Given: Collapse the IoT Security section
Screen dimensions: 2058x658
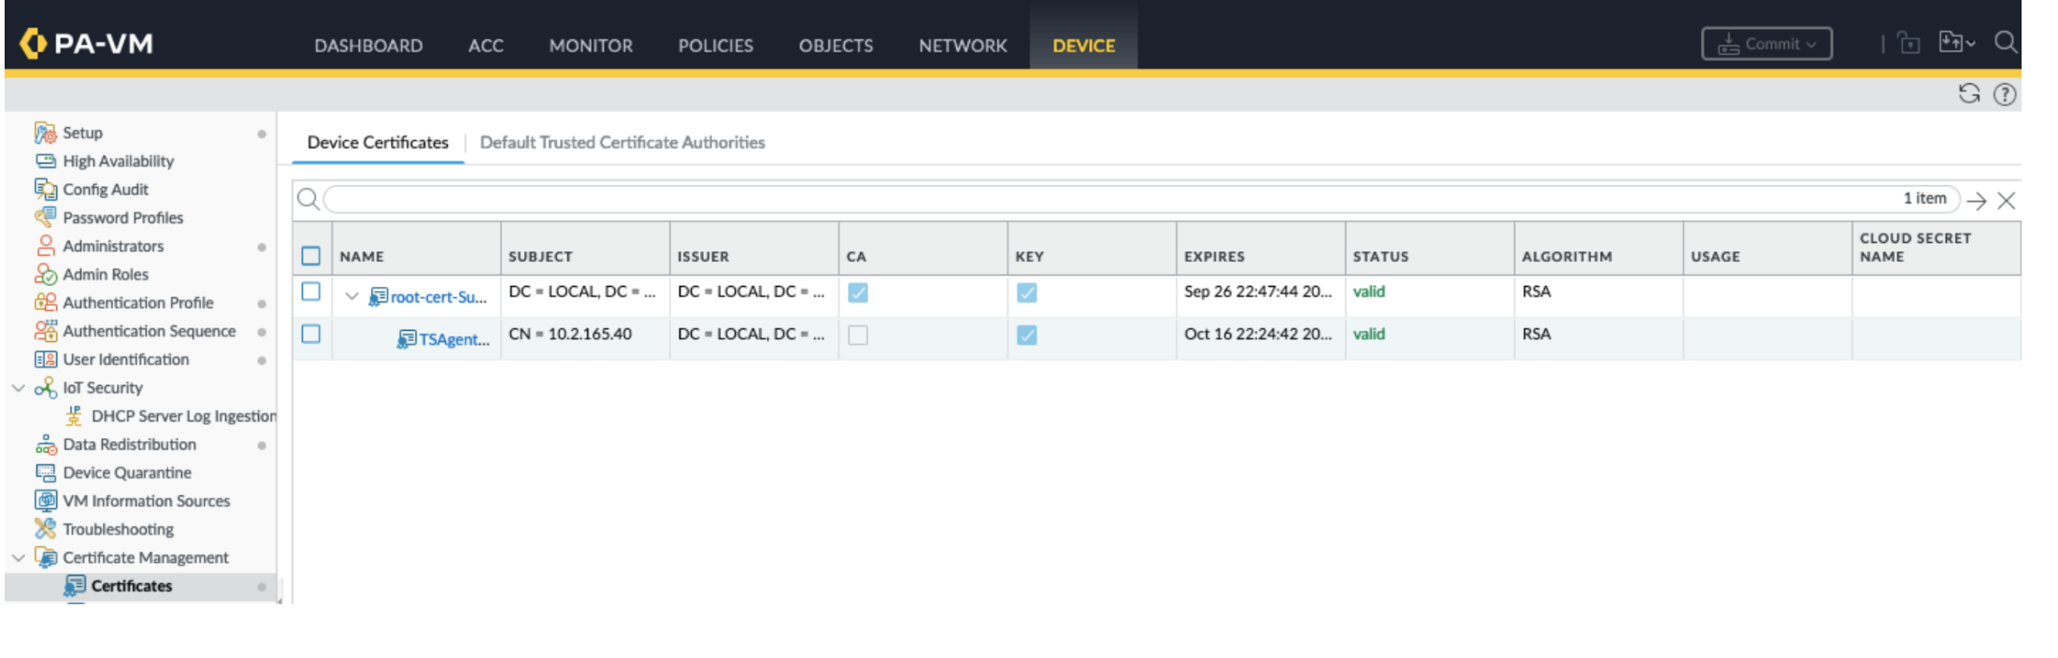Looking at the screenshot, I should coord(18,388).
